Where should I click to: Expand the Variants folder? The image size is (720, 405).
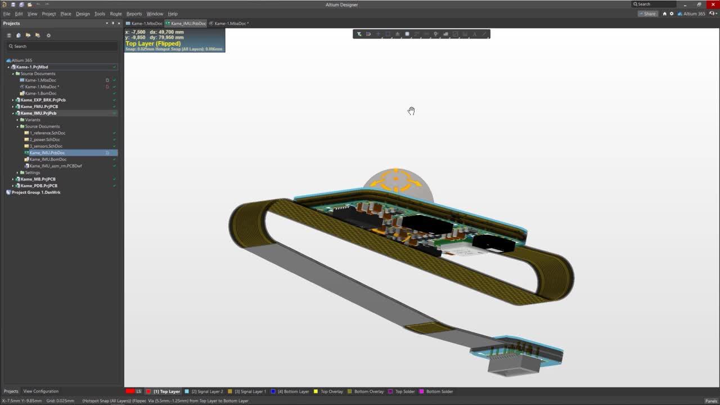pos(17,120)
